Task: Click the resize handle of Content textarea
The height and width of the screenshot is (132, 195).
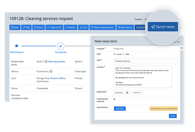Action: pos(171,87)
